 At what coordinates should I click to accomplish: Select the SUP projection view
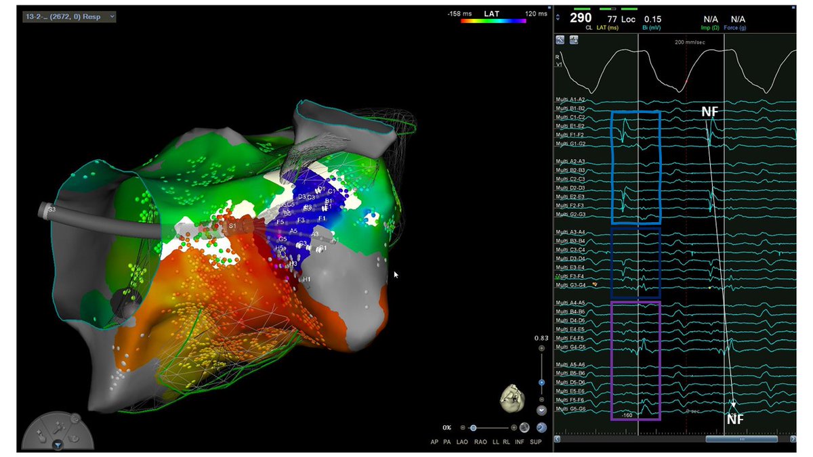535,441
